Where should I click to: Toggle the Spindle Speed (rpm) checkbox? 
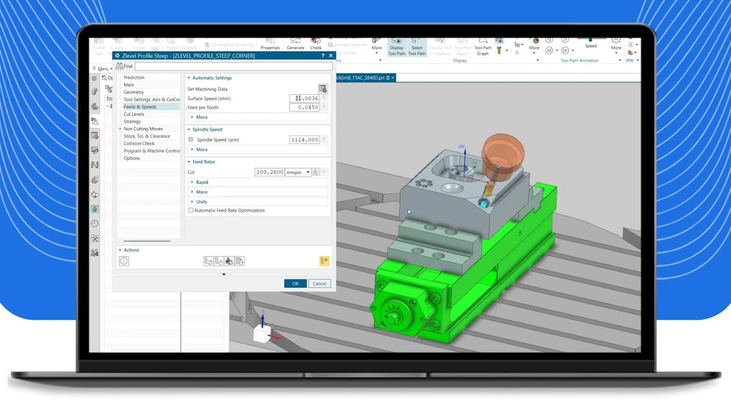(x=191, y=140)
